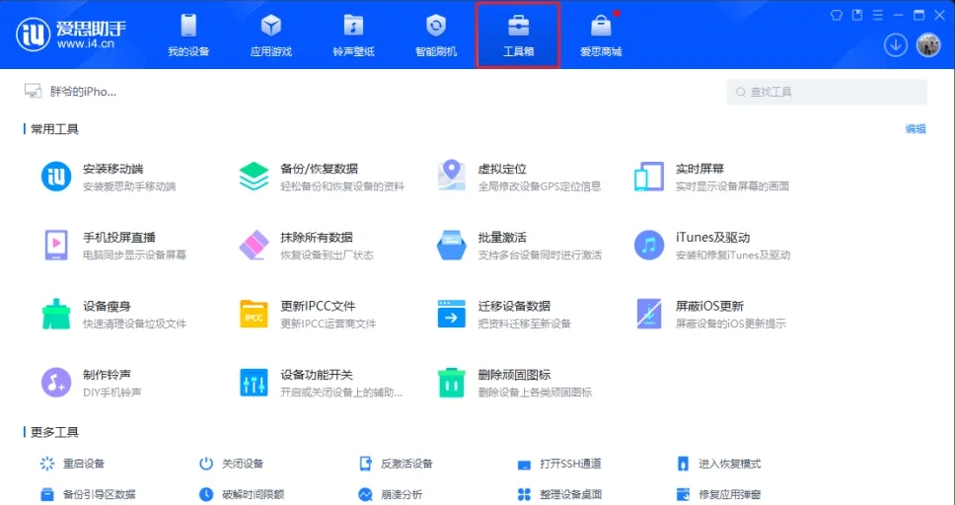Open 设备功能开关 sliders icon
Viewport: 955px width, 505px height.
(254, 383)
